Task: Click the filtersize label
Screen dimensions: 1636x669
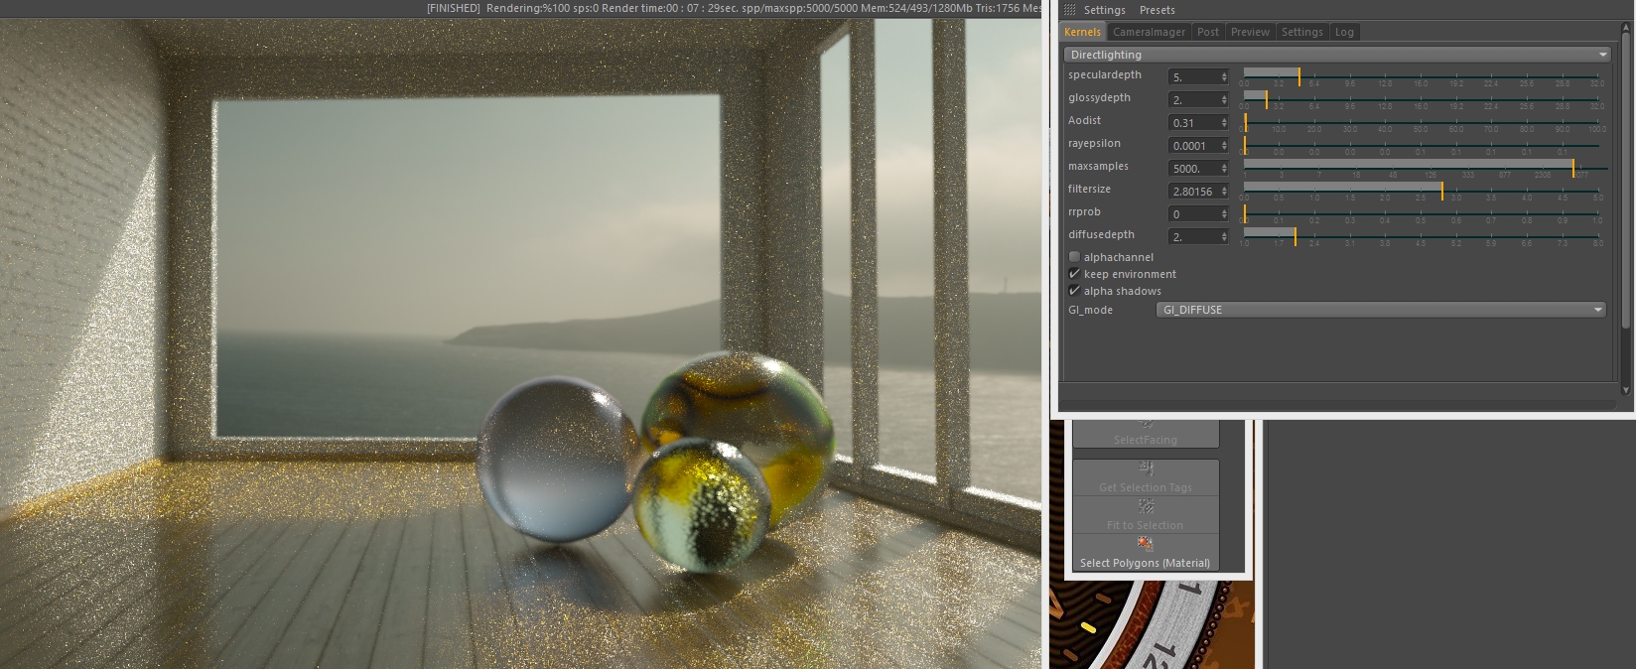Action: (1089, 190)
